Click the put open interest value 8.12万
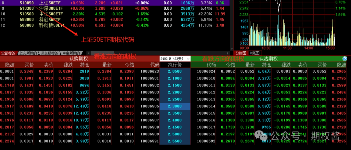This screenshot has width=351, height=150. [264, 99]
